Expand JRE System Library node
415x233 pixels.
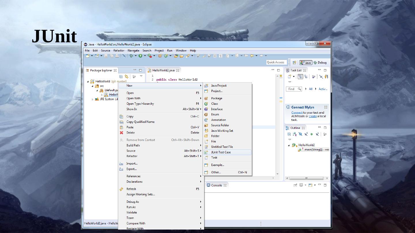[93, 99]
